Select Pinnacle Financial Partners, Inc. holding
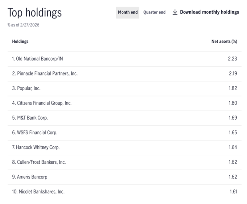The width and height of the screenshot is (247, 204). click(x=45, y=73)
